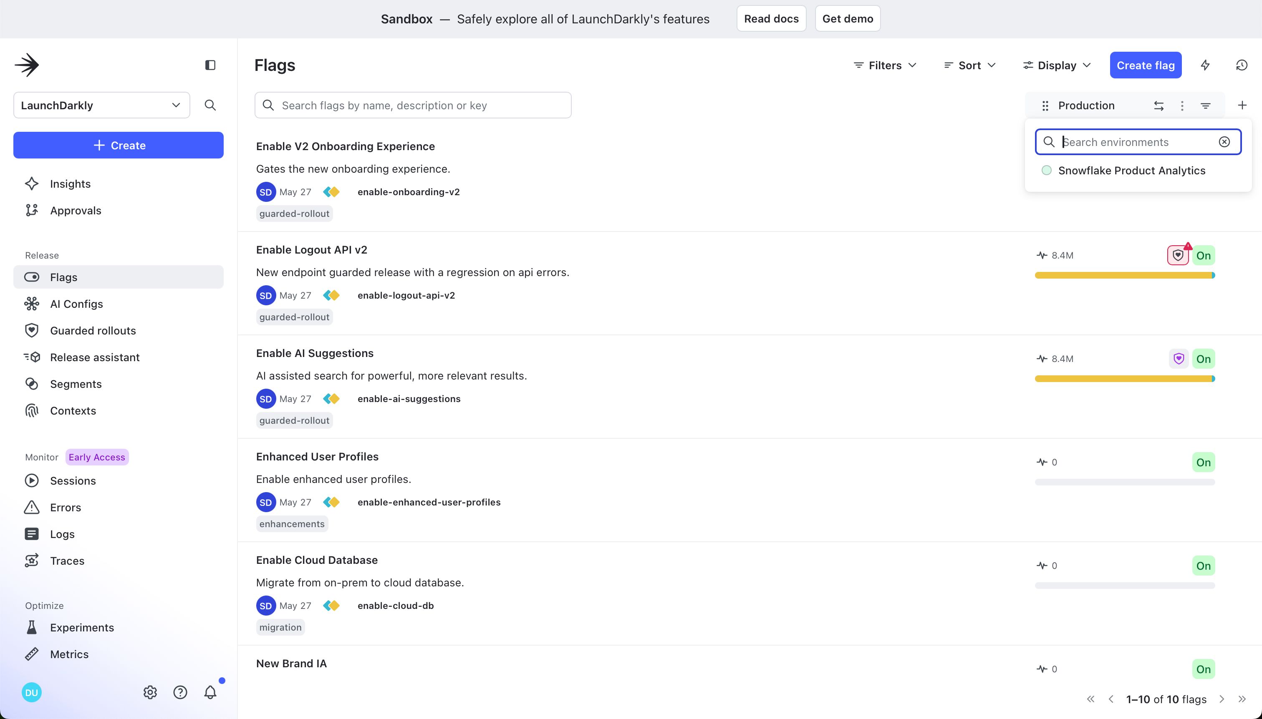1262x719 pixels.
Task: Add an environment column with plus icon
Action: point(1242,105)
